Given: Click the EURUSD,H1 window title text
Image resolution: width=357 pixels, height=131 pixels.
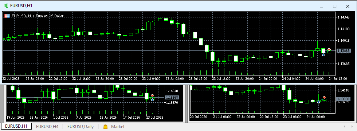Looking at the screenshot, I should point(21,6).
